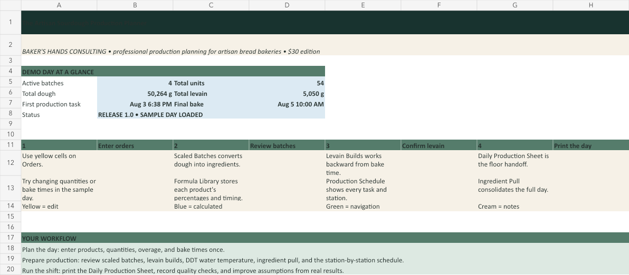Click 'Formula Library stores each product's' cell
The image size is (629, 275).
click(x=211, y=188)
